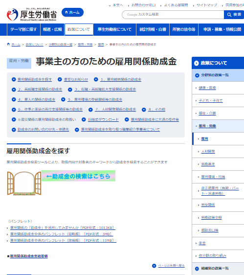Click the 厚生労働省 logo
This screenshot has height=275, width=244.
coord(32,14)
